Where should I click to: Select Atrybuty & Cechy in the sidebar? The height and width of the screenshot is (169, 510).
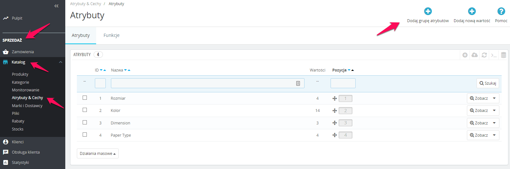pyautogui.click(x=27, y=98)
